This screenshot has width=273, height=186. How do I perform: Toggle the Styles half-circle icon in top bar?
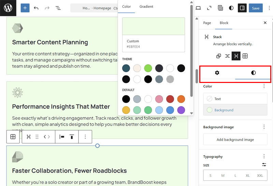(x=231, y=8)
